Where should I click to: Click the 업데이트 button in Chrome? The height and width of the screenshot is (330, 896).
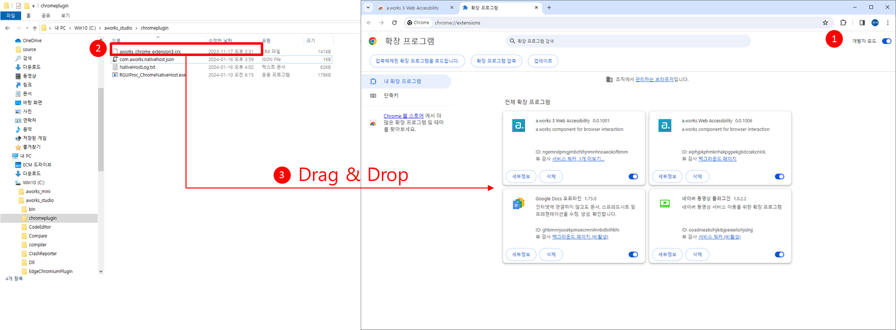coord(543,61)
